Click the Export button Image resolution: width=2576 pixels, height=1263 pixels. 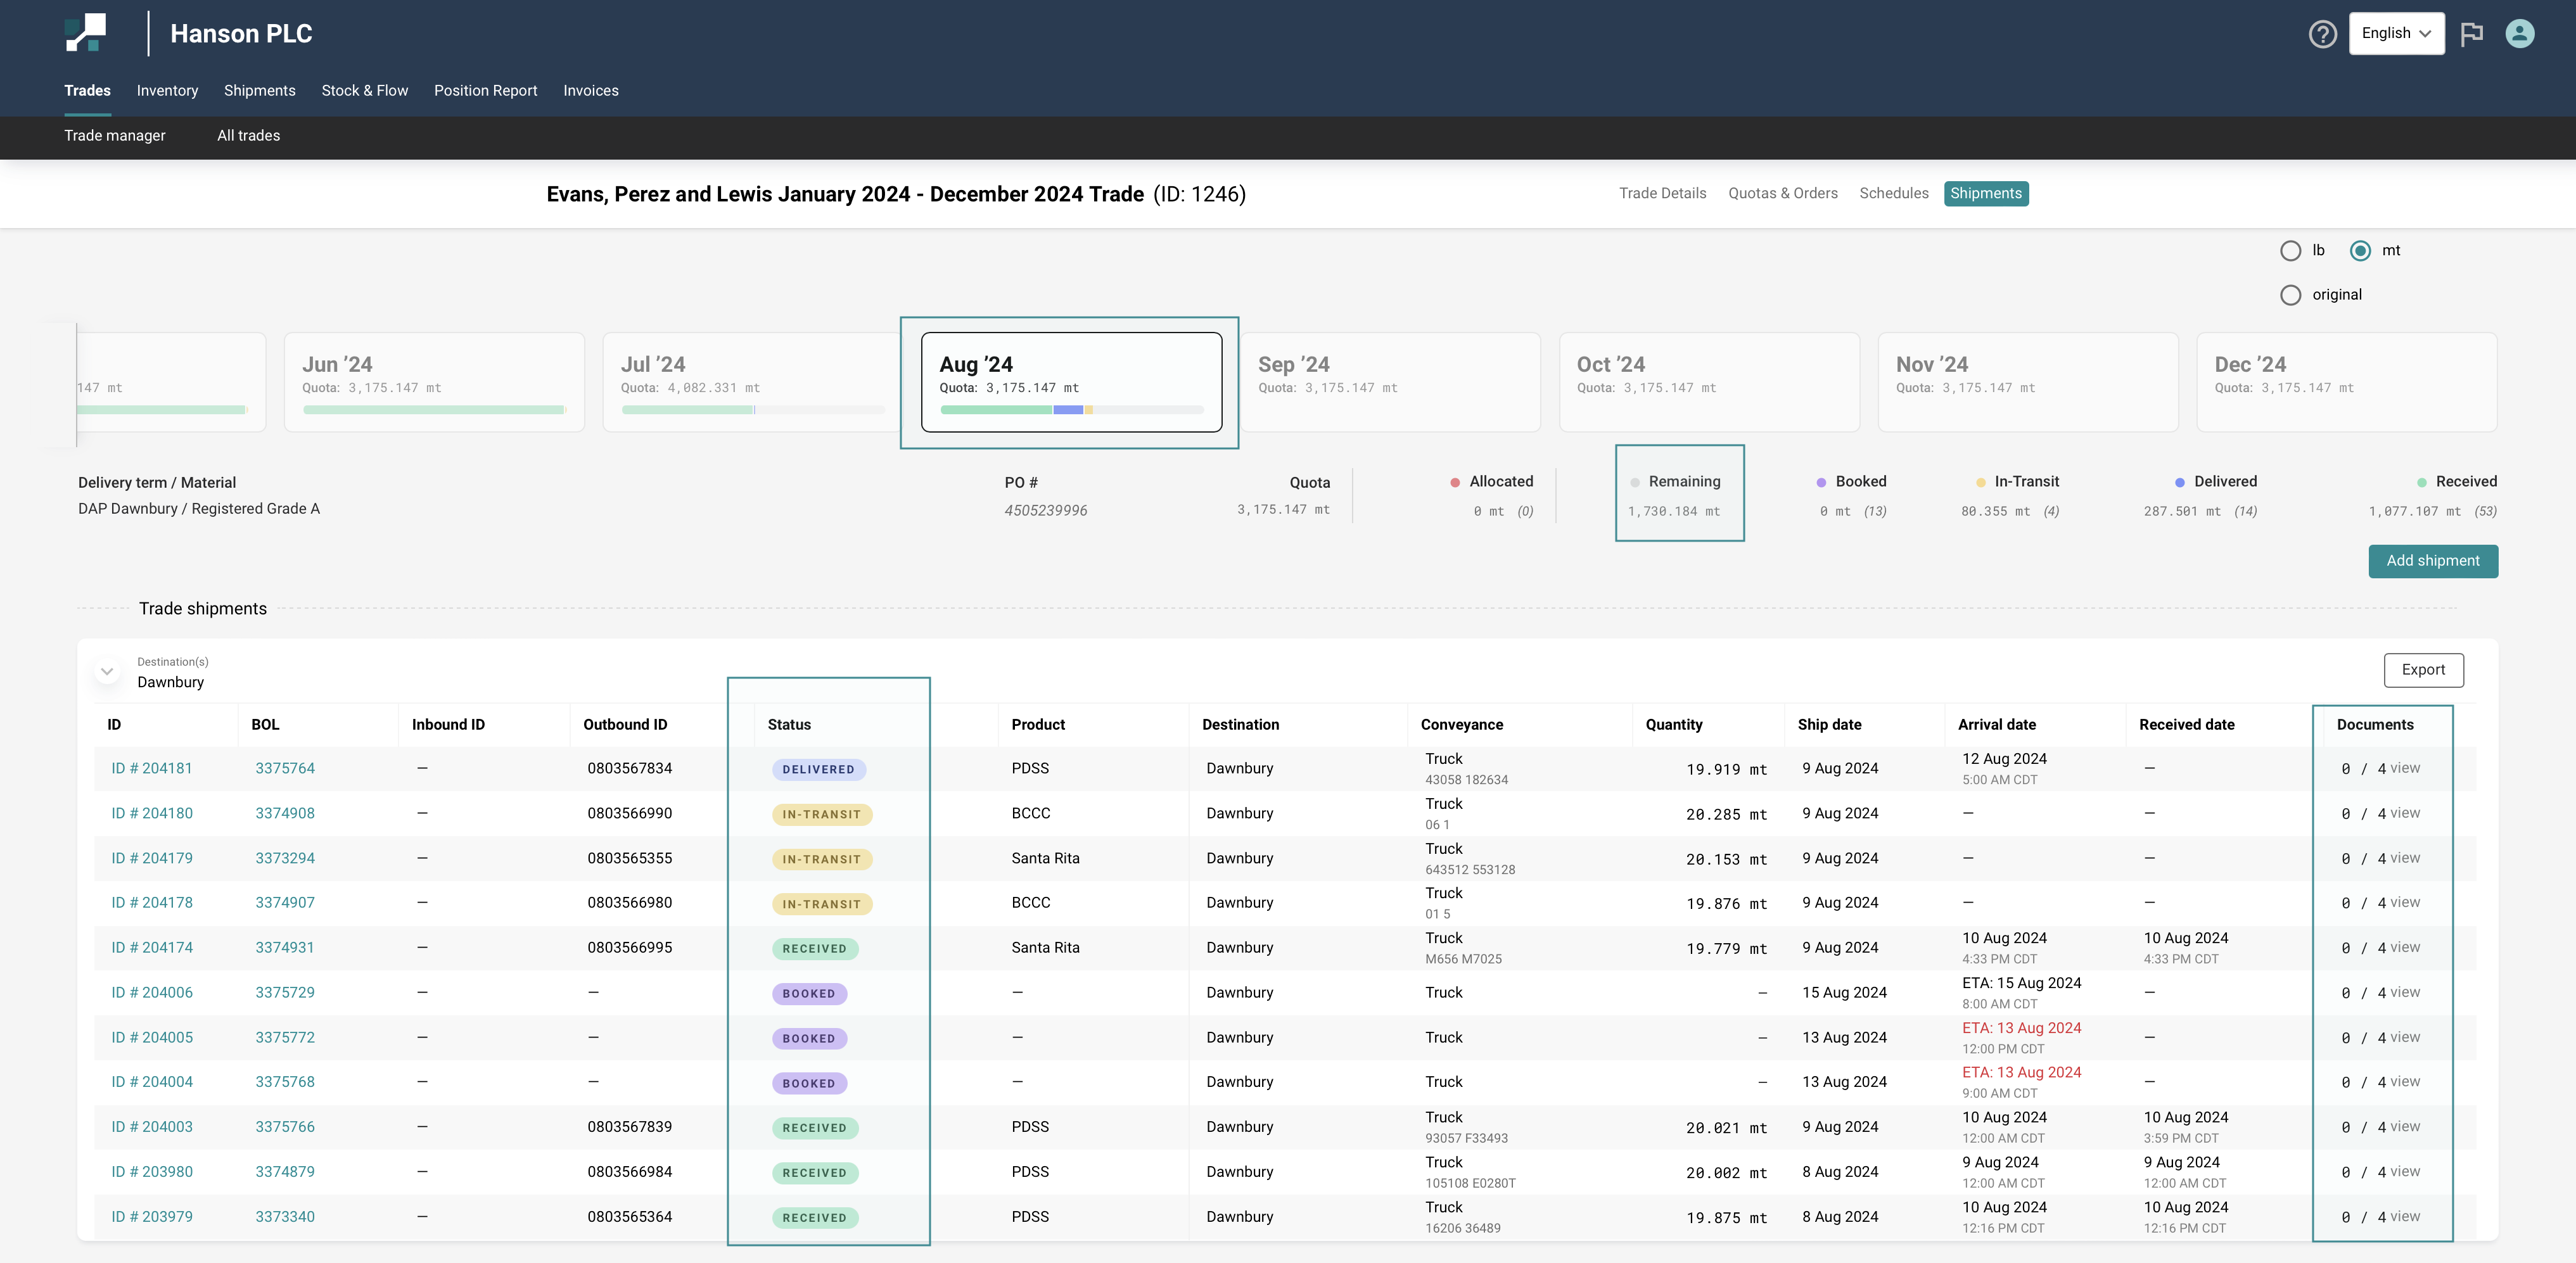point(2423,670)
